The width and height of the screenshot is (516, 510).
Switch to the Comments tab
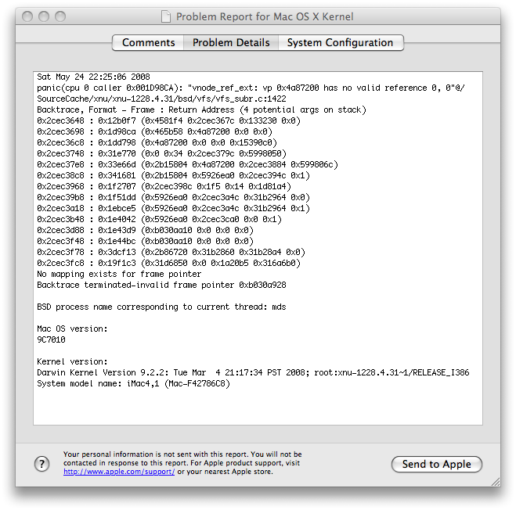point(148,43)
